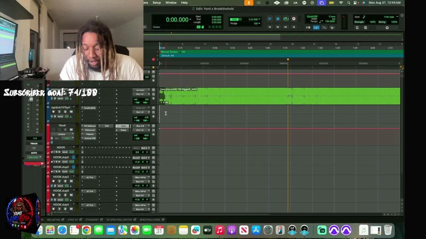
Task: Mute the ngnbck157bp1 track
Action: [71, 112]
